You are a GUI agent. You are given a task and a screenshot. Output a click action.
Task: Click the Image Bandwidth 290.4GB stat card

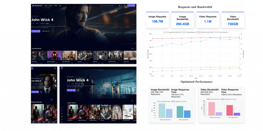pyautogui.click(x=183, y=20)
